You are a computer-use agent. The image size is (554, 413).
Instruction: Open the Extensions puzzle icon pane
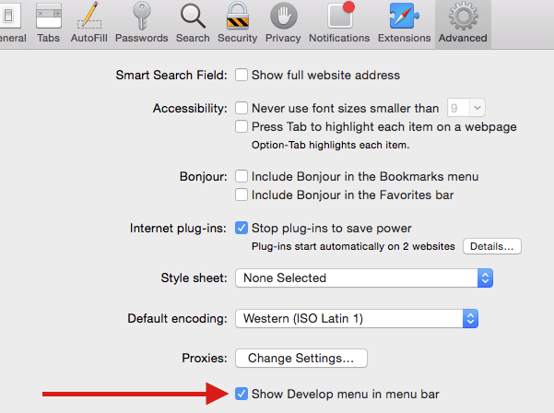(404, 22)
